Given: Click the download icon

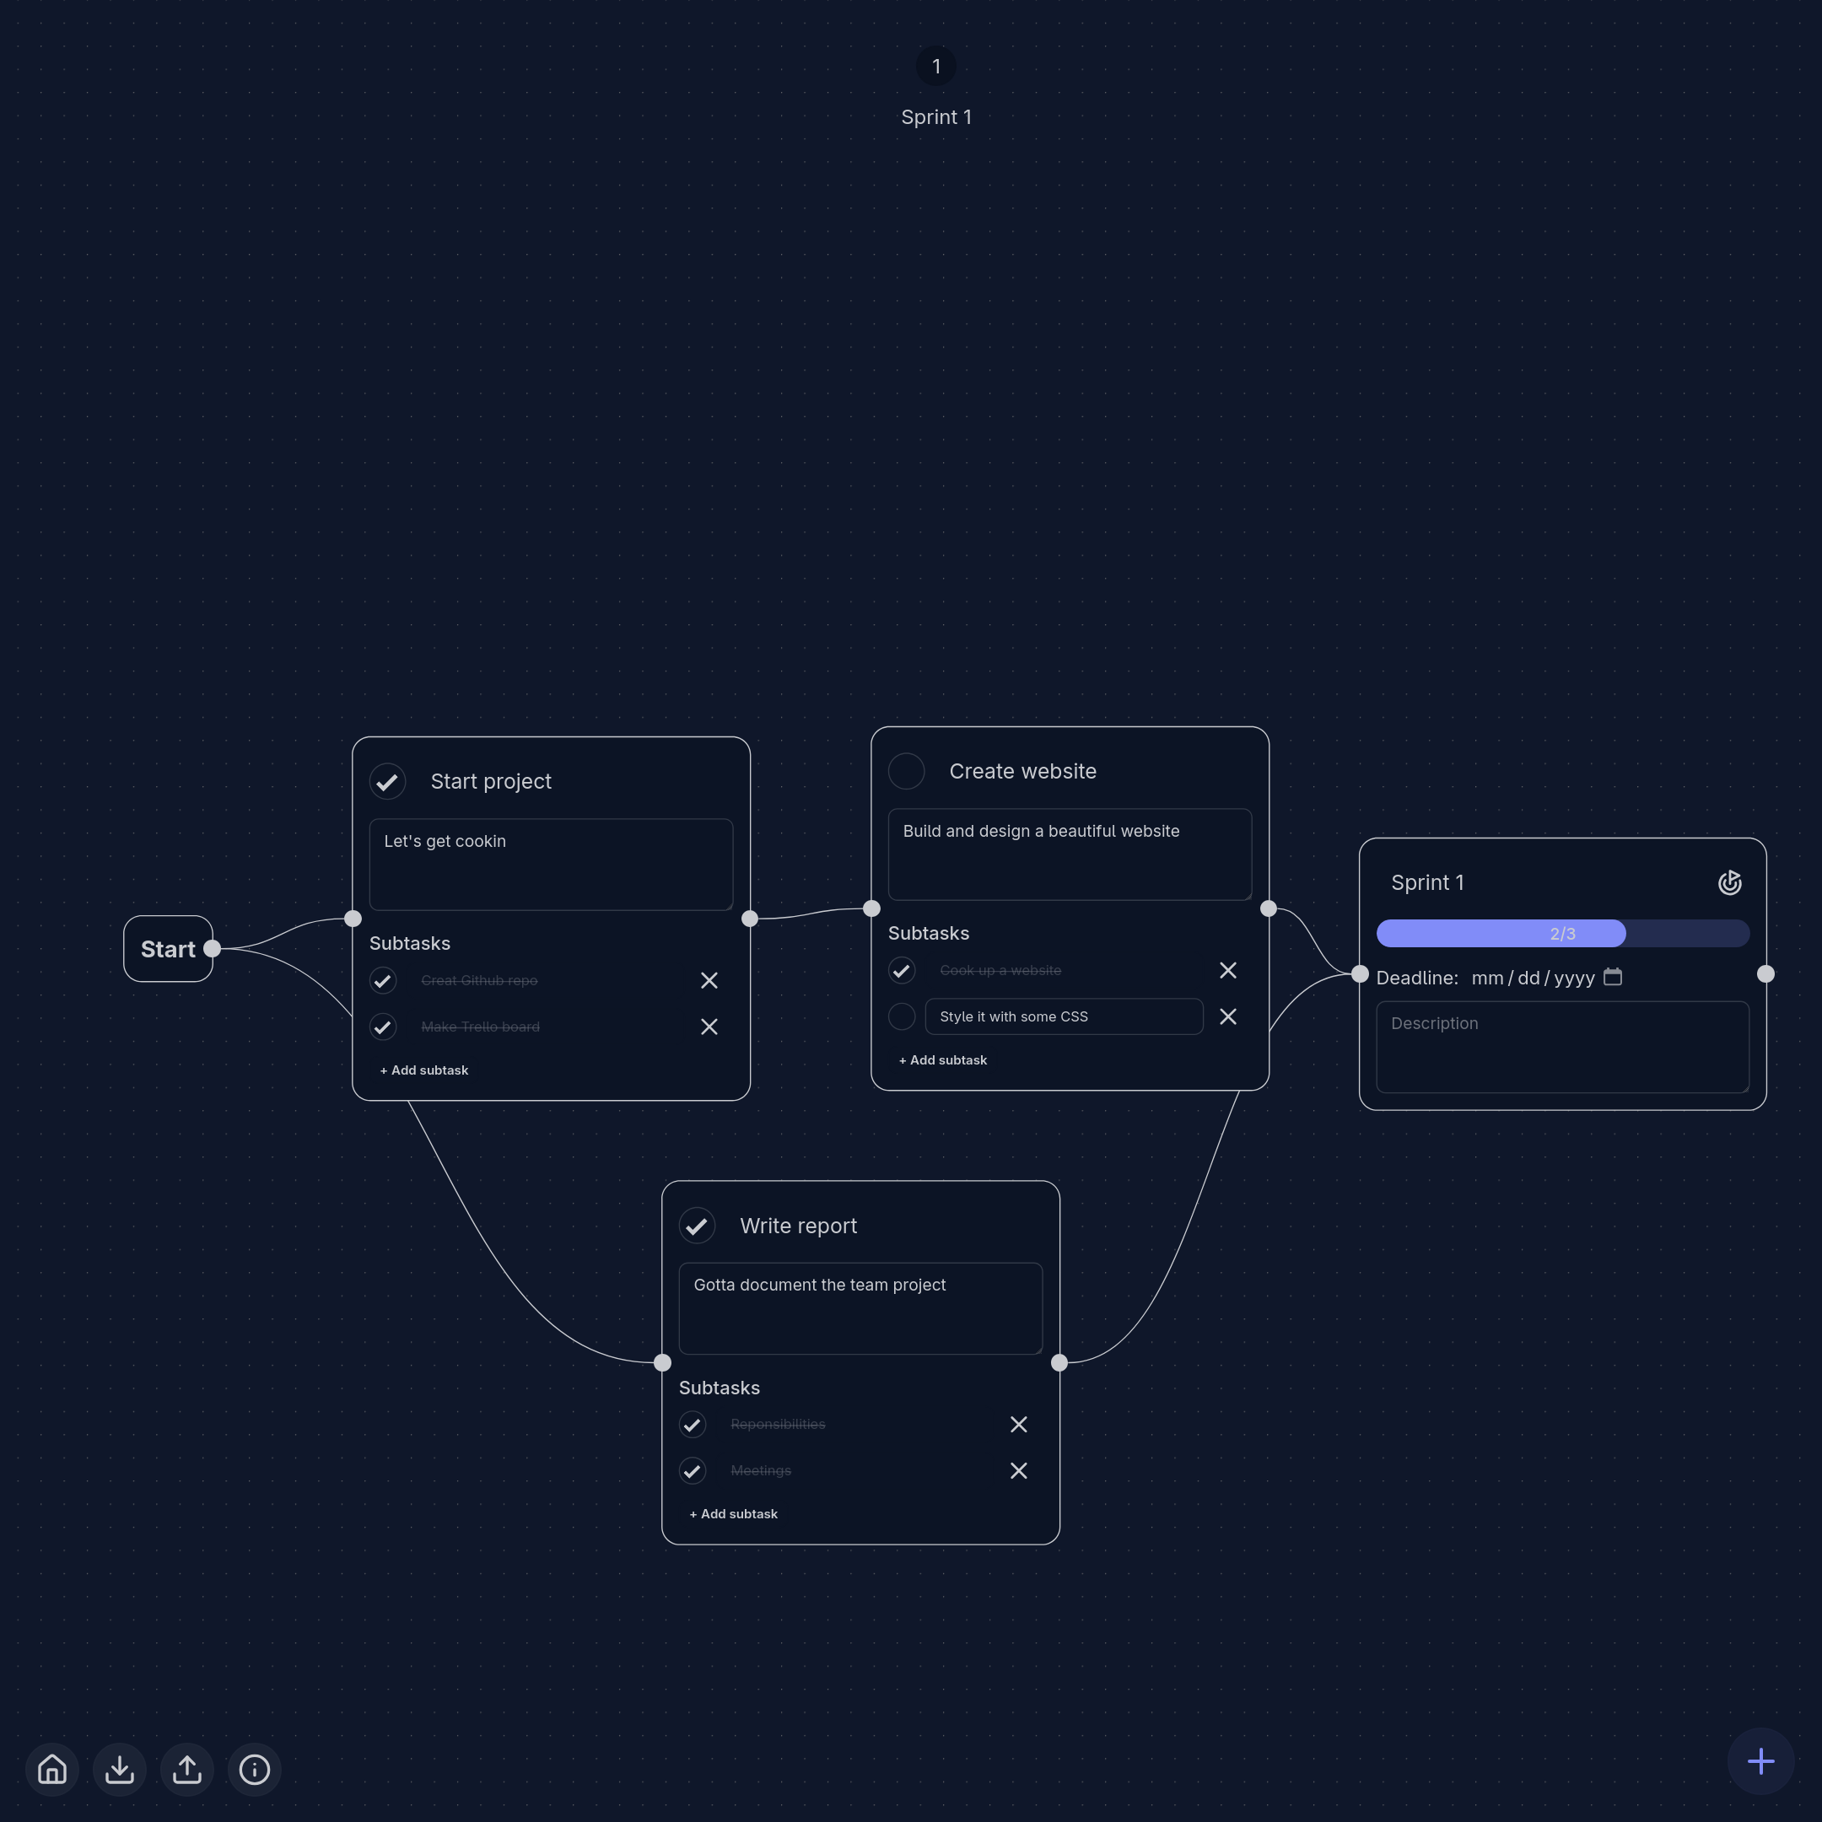Looking at the screenshot, I should pyautogui.click(x=120, y=1769).
